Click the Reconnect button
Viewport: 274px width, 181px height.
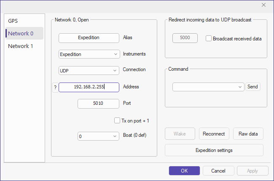pyautogui.click(x=214, y=134)
